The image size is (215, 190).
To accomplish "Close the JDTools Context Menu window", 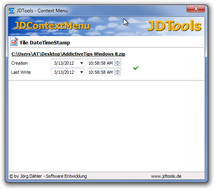I will point(196,9).
